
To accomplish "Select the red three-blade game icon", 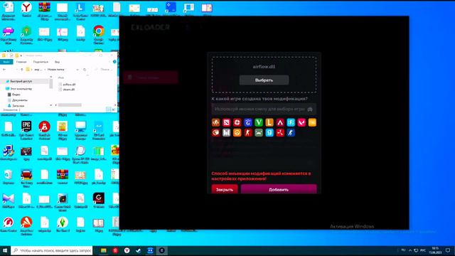I will tap(280, 133).
